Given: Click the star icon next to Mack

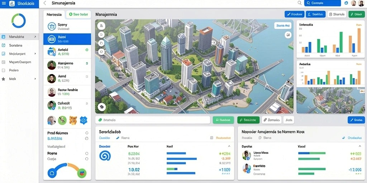Looking at the screenshot, I should 3,79.
